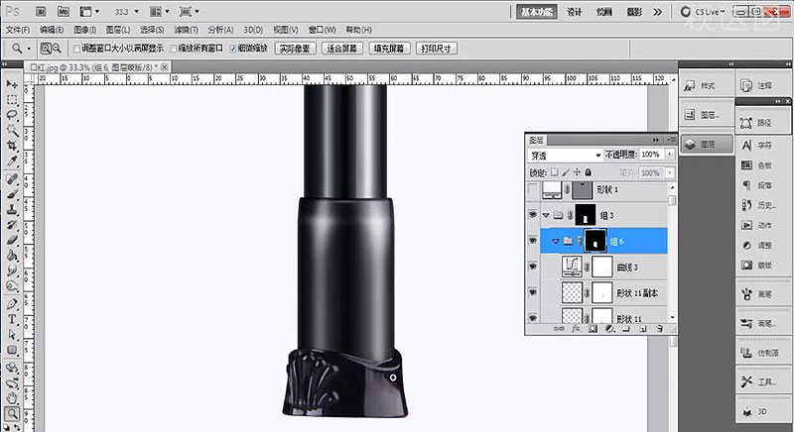Viewport: 794px width, 432px height.
Task: Toggle scrubby zoom checkbox
Action: click(x=233, y=49)
